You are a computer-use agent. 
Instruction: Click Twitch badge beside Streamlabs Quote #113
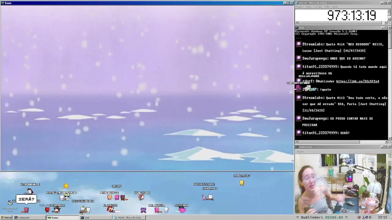299,97
